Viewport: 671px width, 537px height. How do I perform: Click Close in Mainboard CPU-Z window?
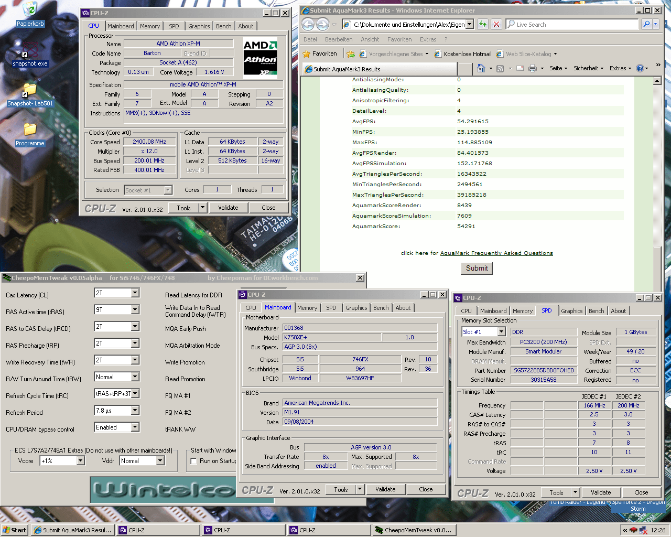[x=426, y=489]
